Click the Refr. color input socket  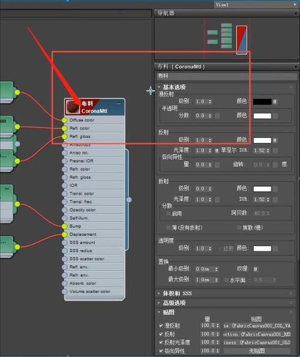(64, 169)
